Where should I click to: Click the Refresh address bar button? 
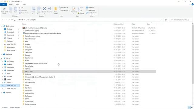pyautogui.click(x=166, y=20)
